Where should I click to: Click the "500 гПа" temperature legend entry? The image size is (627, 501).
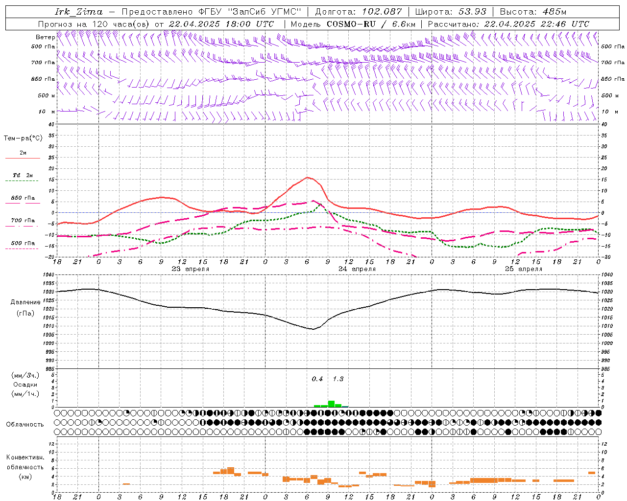pyautogui.click(x=23, y=243)
